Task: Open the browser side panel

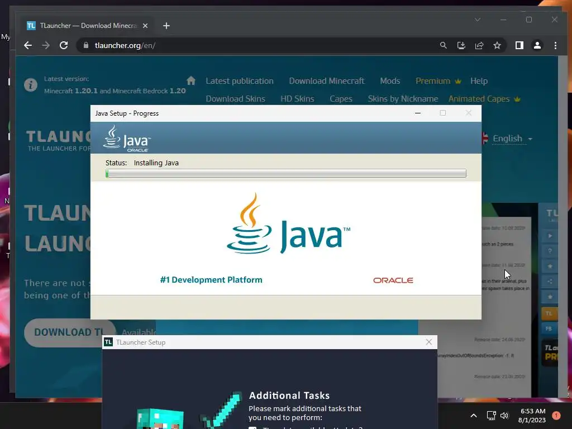Action: pyautogui.click(x=519, y=45)
